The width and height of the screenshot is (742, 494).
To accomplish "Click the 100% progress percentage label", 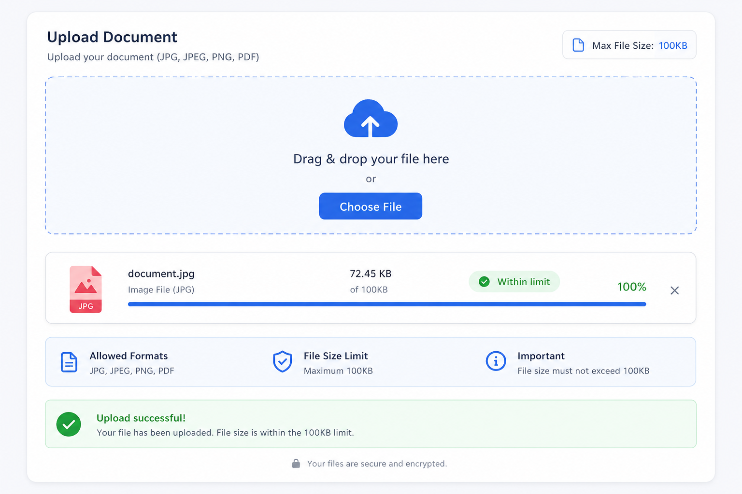I will [632, 287].
